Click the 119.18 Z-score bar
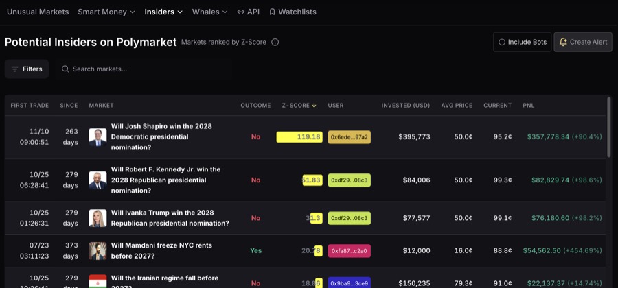618x288 pixels. pyautogui.click(x=299, y=137)
